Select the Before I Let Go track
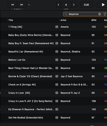The height and width of the screenshot is (126, 107). pos(17,60)
